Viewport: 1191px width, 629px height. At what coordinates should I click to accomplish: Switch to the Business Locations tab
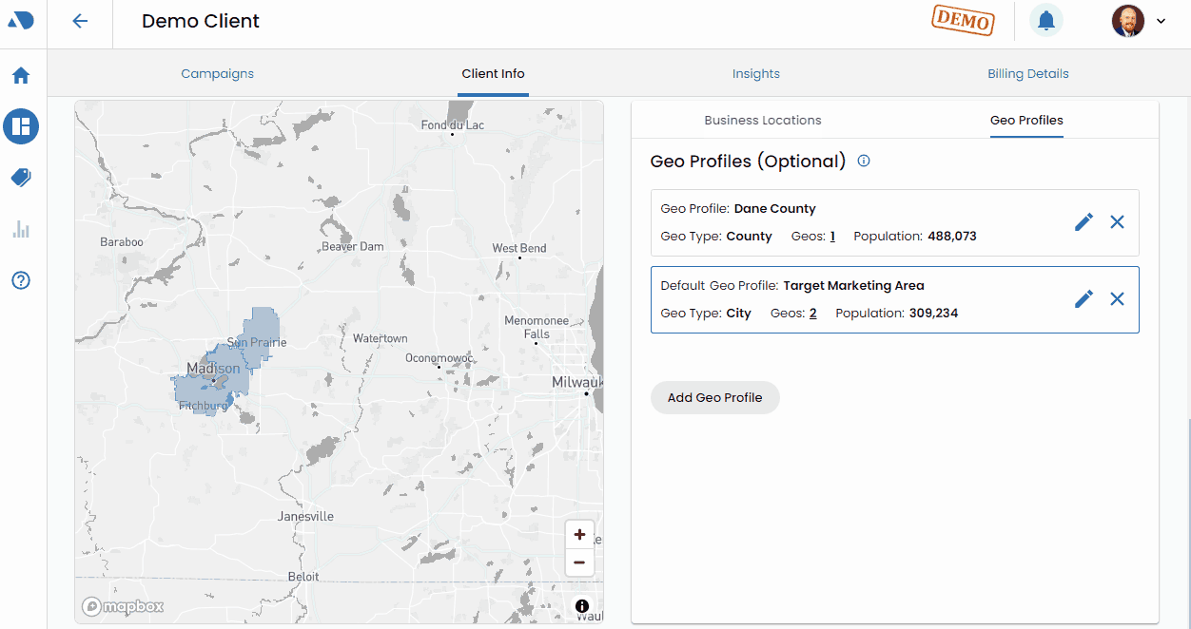[x=763, y=120]
